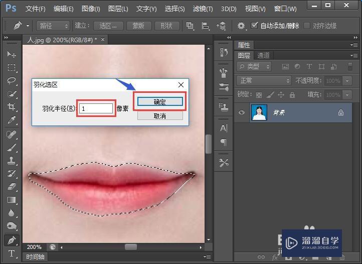Image resolution: width=362 pixels, height=264 pixels.
Task: Toggle pixel layer filter icon
Action: coord(286,67)
